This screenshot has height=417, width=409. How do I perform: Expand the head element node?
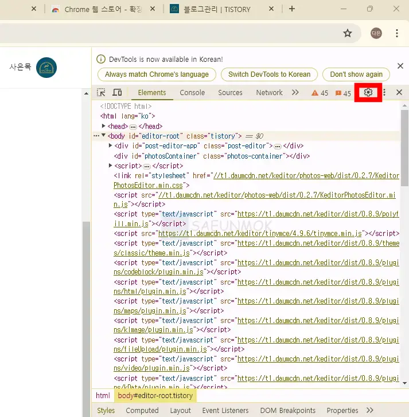(x=104, y=126)
